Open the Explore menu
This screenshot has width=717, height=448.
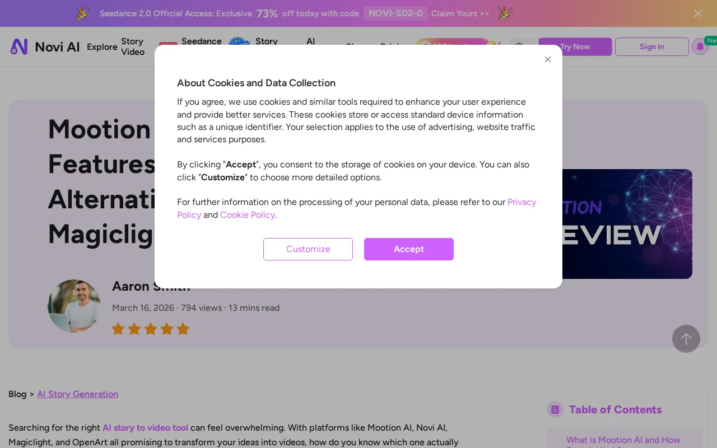(102, 47)
